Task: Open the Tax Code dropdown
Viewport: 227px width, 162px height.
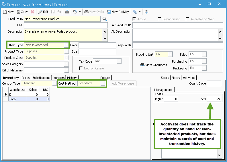Action: pos(119,61)
